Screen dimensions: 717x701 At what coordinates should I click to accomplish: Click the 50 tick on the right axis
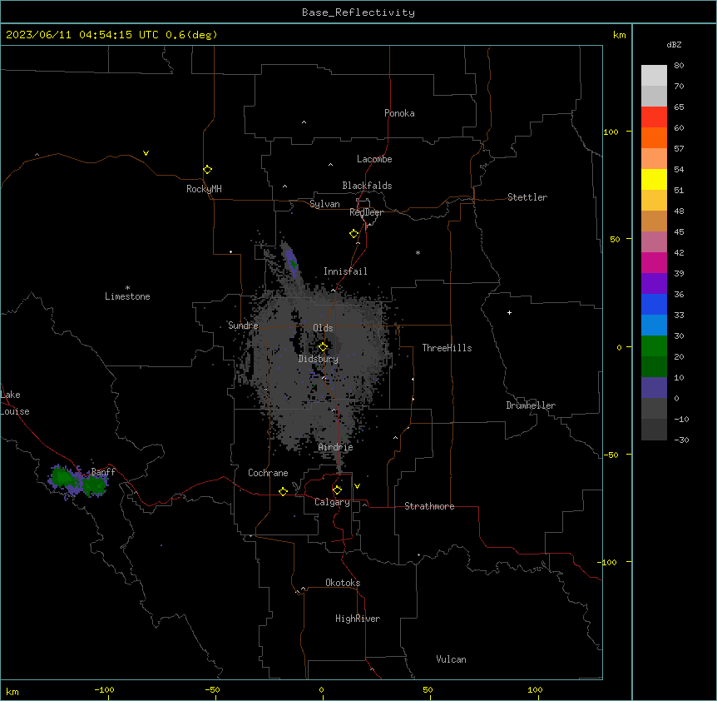[x=615, y=239]
